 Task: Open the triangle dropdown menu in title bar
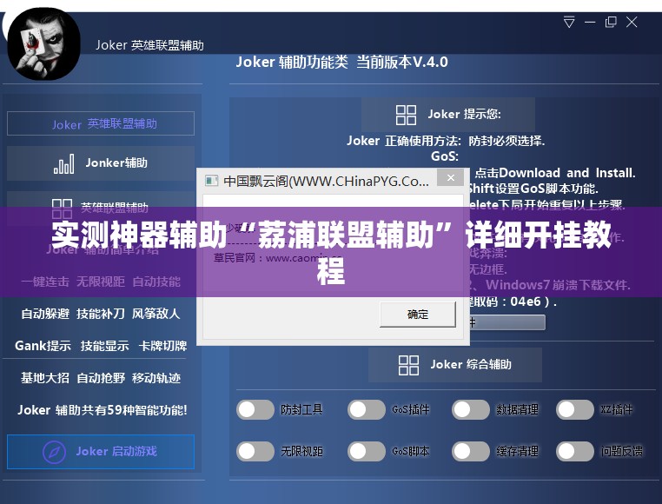tap(569, 22)
